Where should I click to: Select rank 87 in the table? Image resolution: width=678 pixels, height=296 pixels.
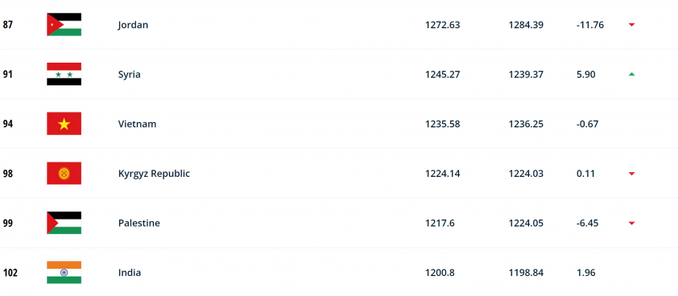click(8, 25)
